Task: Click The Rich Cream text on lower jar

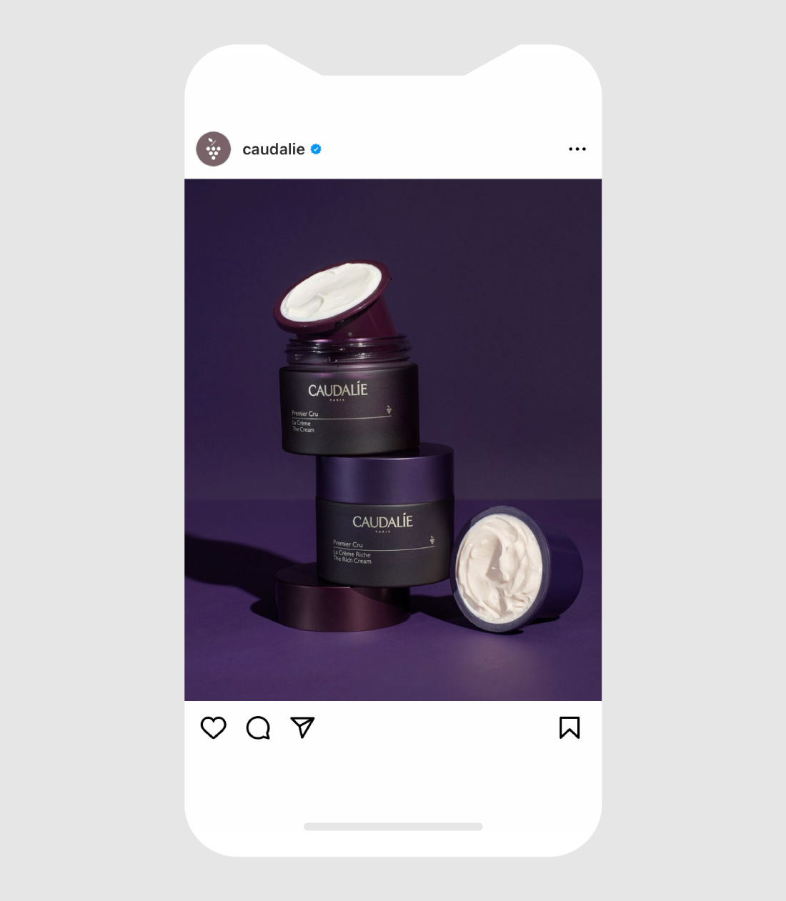Action: pyautogui.click(x=352, y=561)
